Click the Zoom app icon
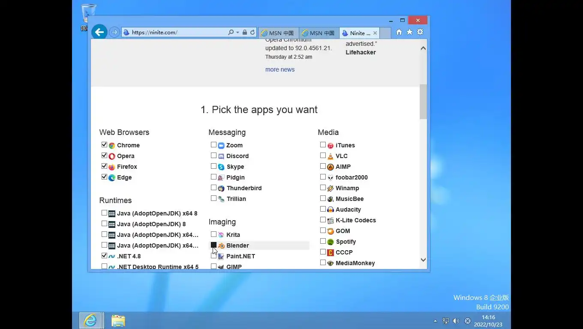The image size is (583, 329). click(x=221, y=146)
